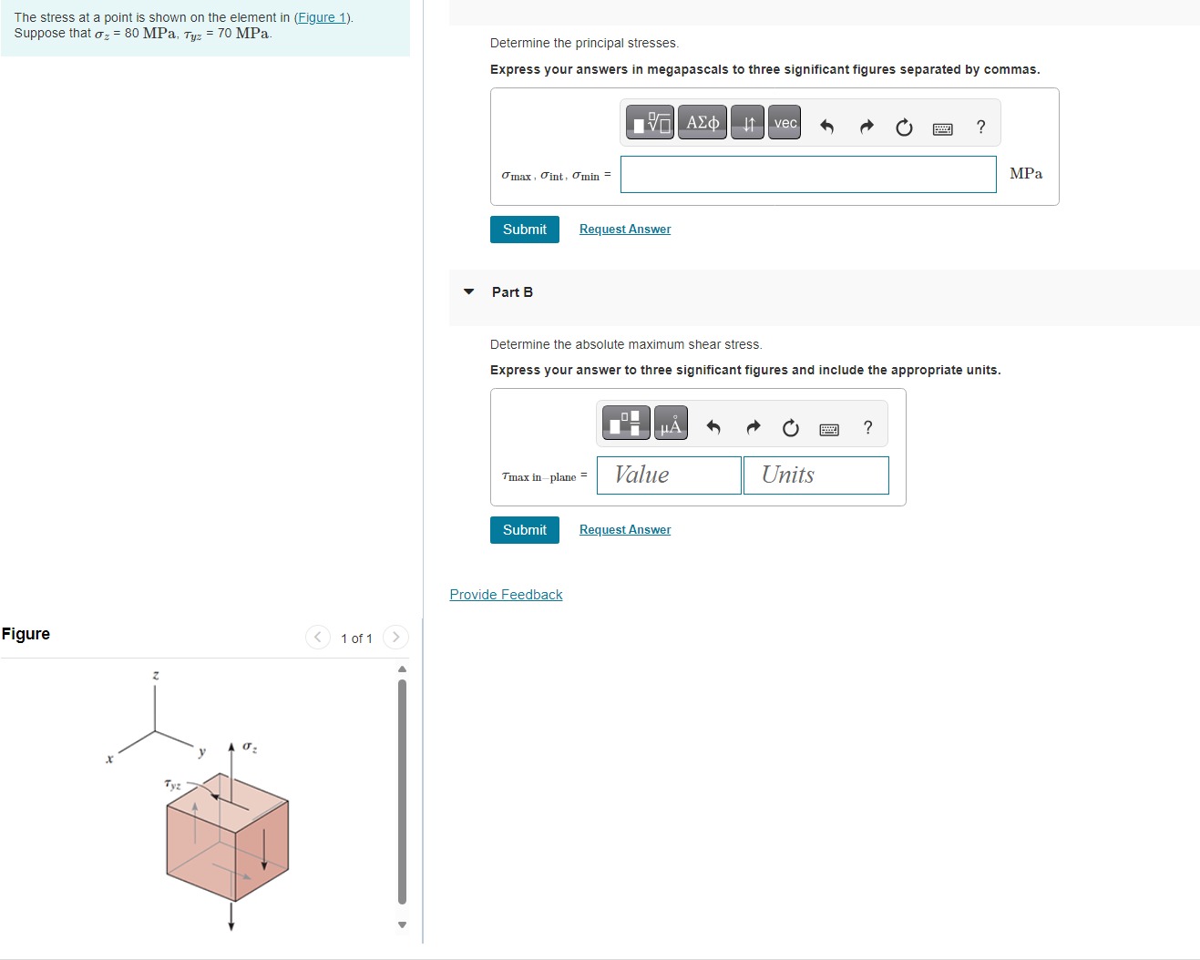Open the μÅ units palette in Part B
The image size is (1200, 960).
point(671,423)
